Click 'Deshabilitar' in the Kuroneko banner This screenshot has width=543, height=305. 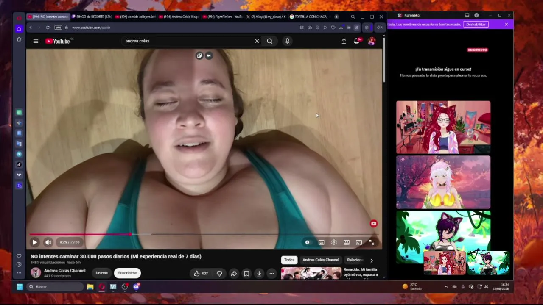tap(476, 25)
